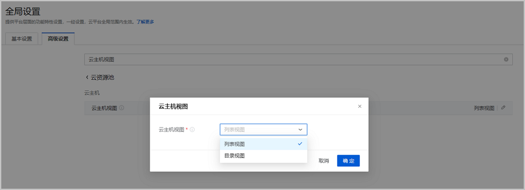The width and height of the screenshot is (525, 190).
Task: Click info icon beside 云主机视图 in settings row
Action: pos(122,108)
